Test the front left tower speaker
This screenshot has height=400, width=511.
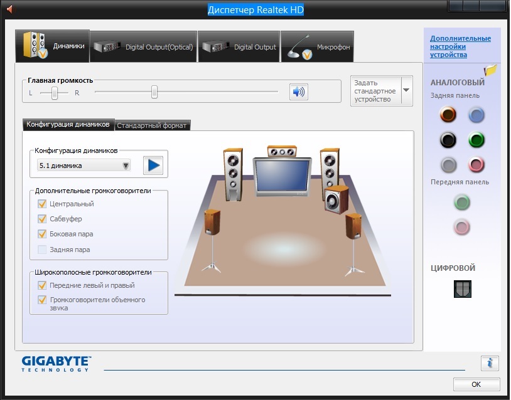pyautogui.click(x=233, y=175)
